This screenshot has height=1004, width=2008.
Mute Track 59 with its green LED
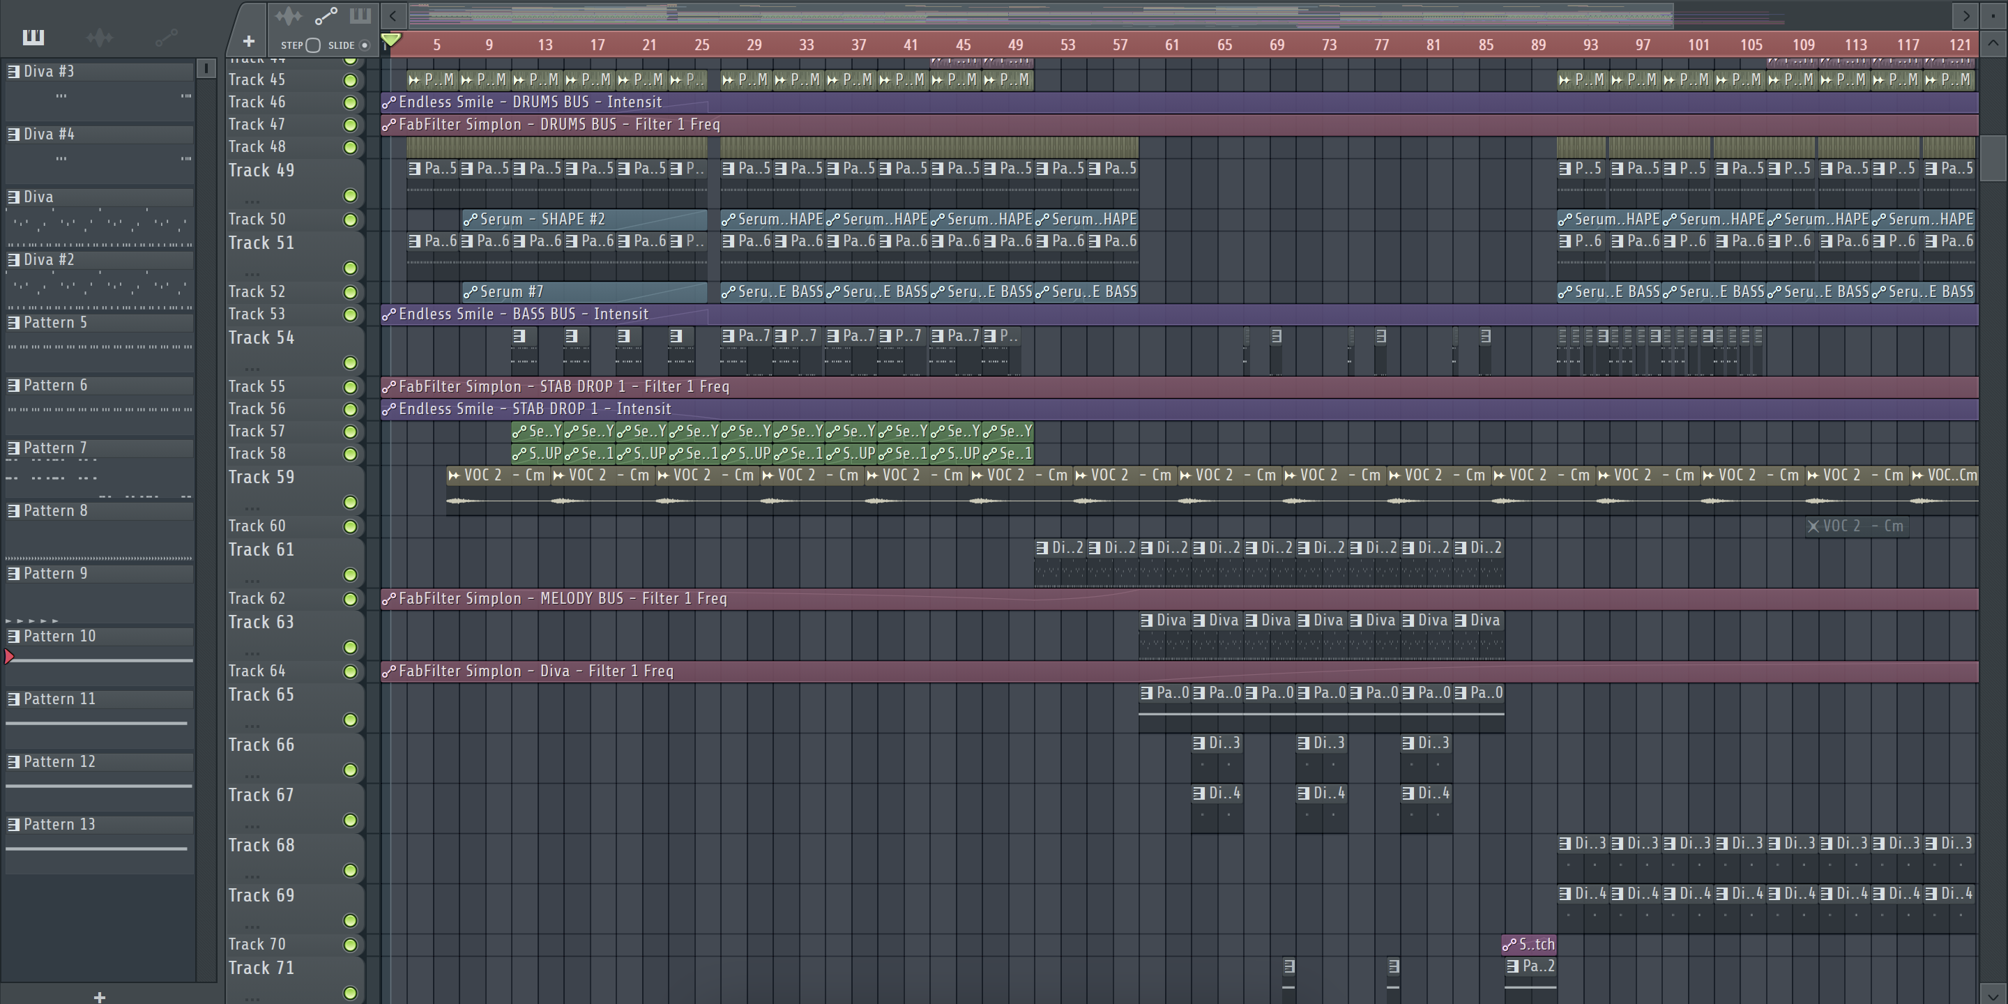pos(350,502)
